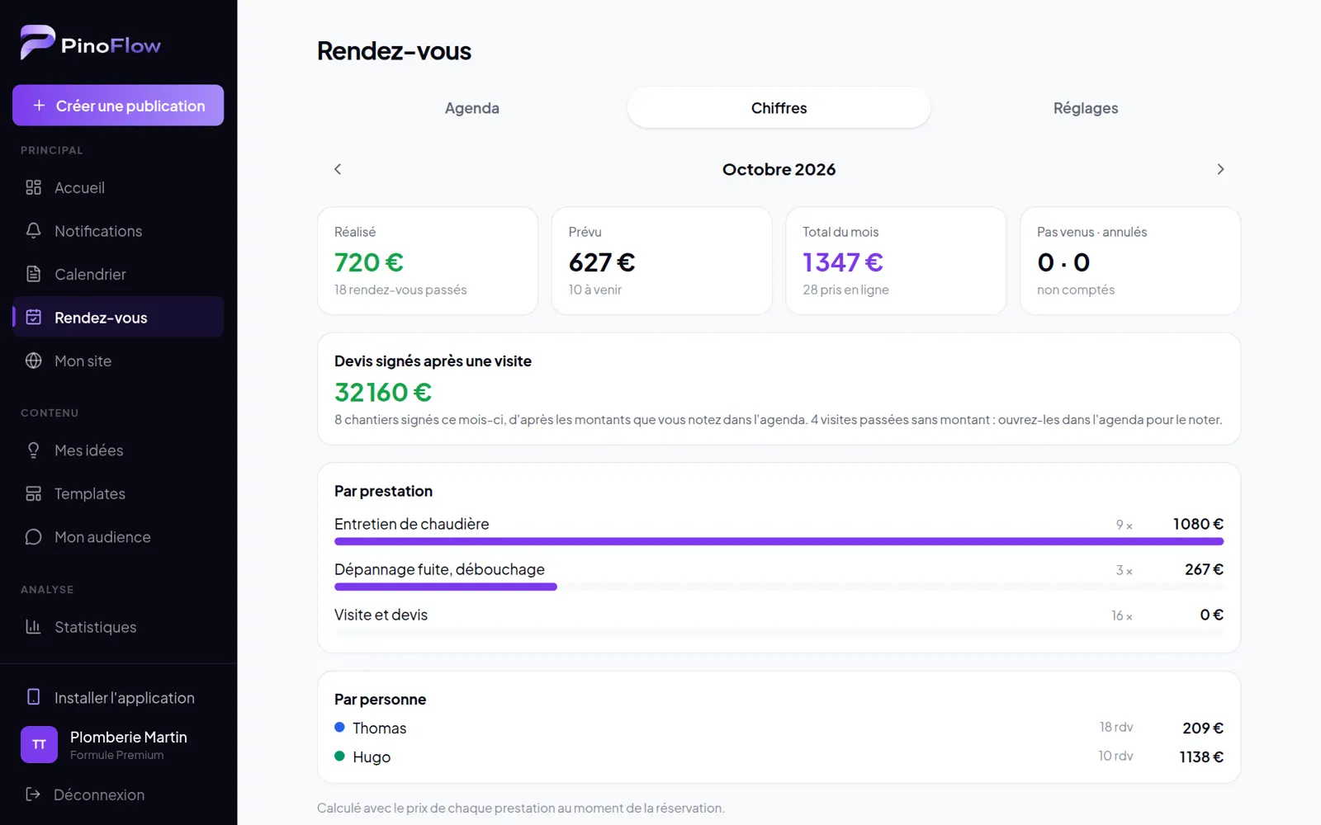Click the Statistiques link in the sidebar
Viewport: 1321px width, 825px height.
pyautogui.click(x=118, y=627)
